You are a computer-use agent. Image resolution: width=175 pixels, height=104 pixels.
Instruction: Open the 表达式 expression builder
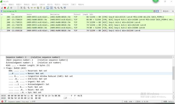166,11
